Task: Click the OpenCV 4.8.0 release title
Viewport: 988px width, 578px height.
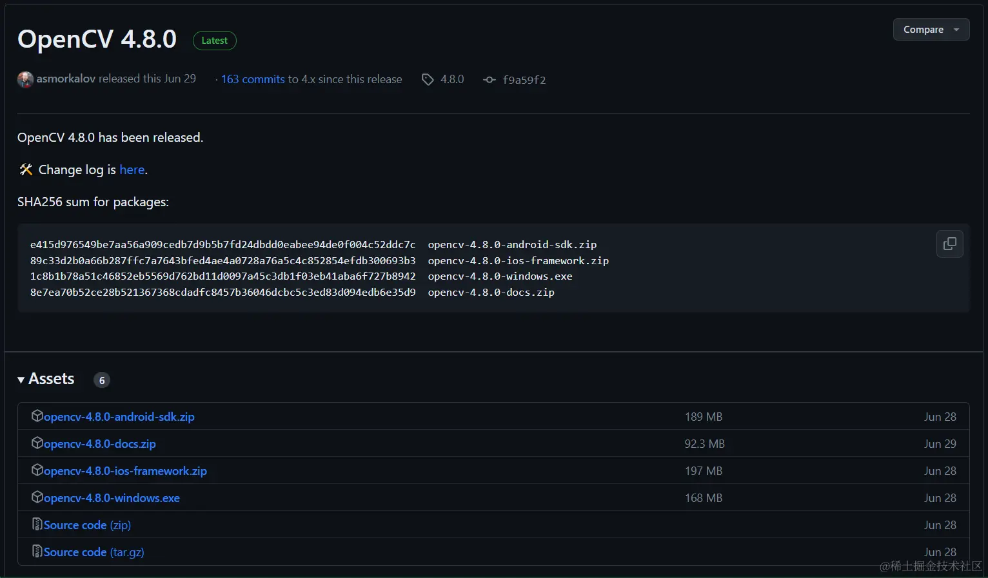Action: coord(97,39)
